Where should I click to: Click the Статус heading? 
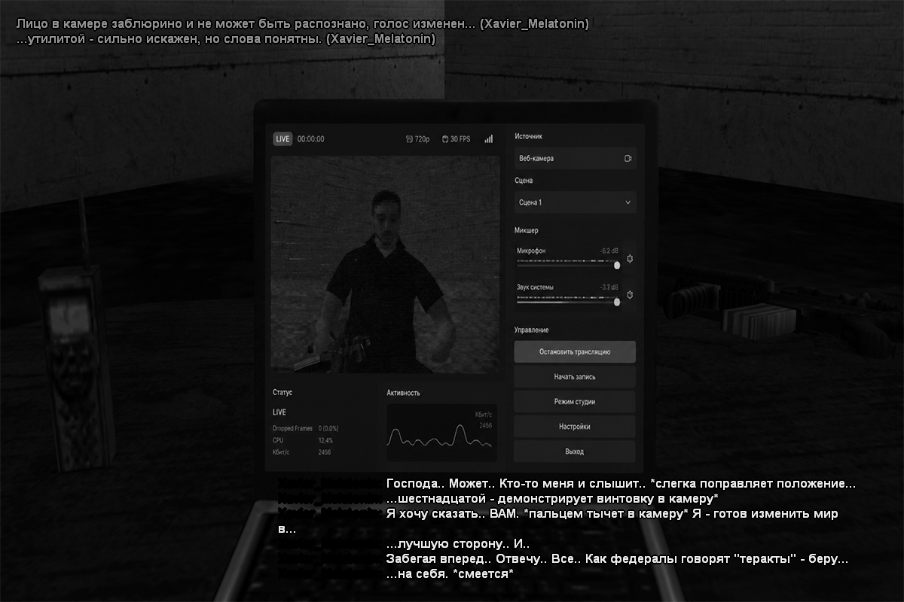(x=282, y=393)
